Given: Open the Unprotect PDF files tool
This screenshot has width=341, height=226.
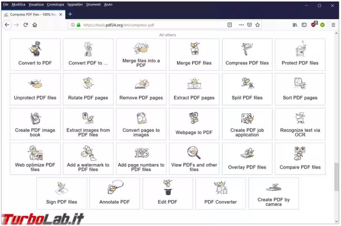Looking at the screenshot, I should tap(35, 89).
